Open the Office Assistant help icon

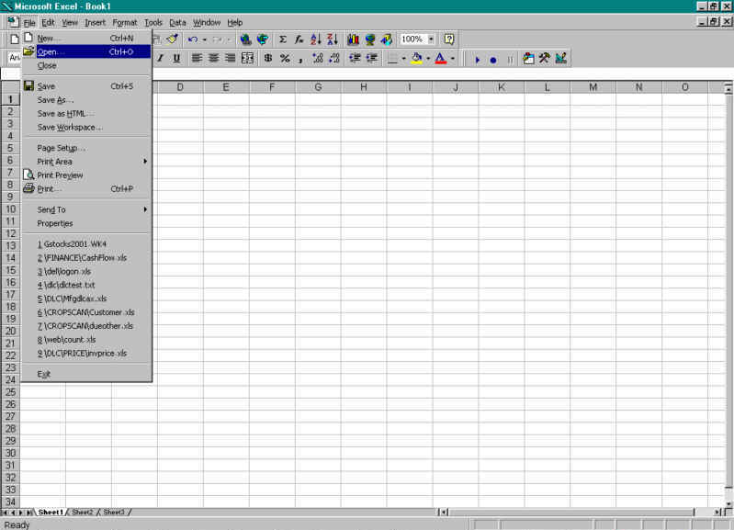pyautogui.click(x=449, y=39)
